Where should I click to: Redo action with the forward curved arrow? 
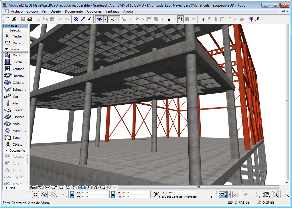pos(67,19)
